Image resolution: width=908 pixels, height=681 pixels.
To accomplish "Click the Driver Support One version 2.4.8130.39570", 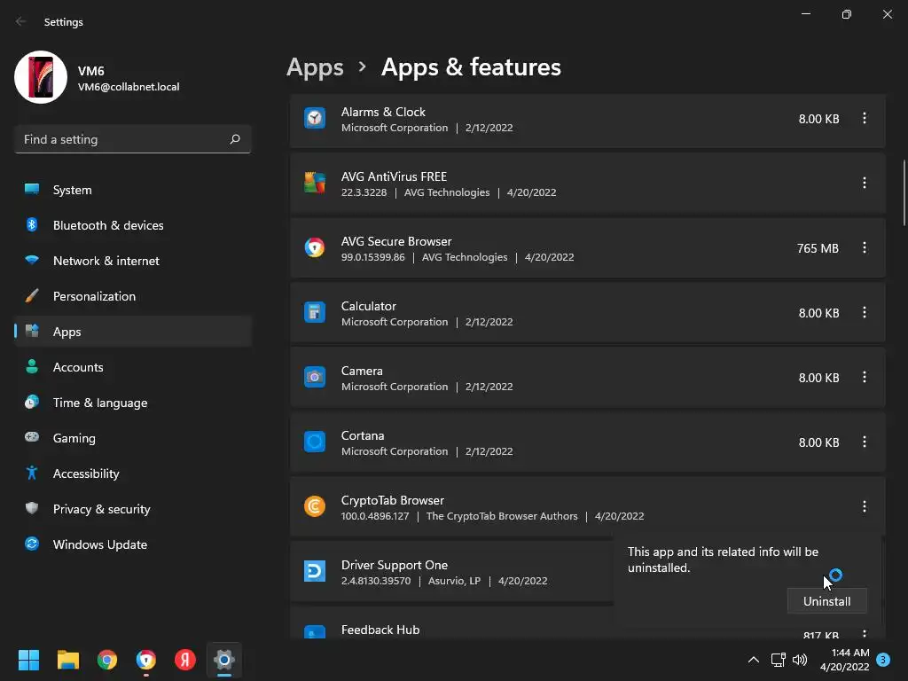I will coord(376,581).
